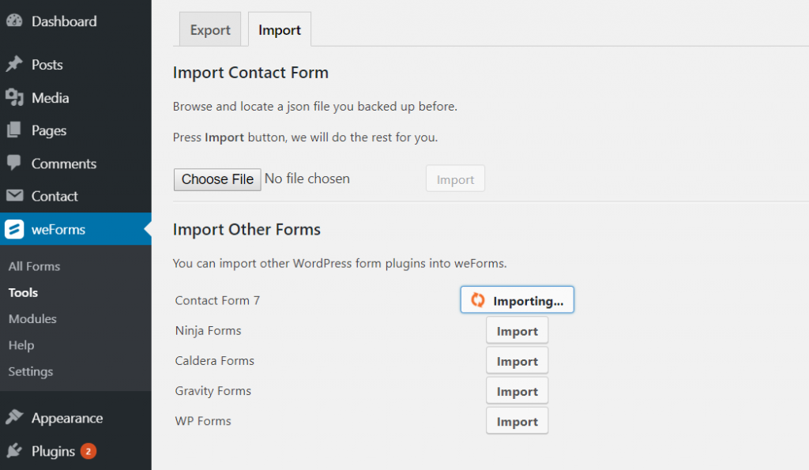Click Choose File to browse for json
Screen dimensions: 809x470
pyautogui.click(x=216, y=179)
